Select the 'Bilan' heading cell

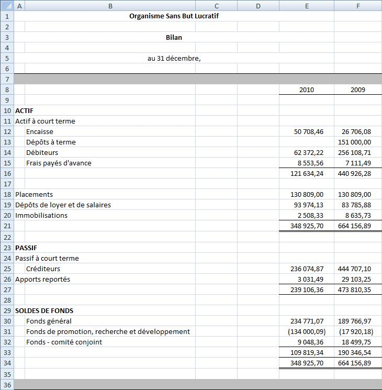(x=174, y=37)
